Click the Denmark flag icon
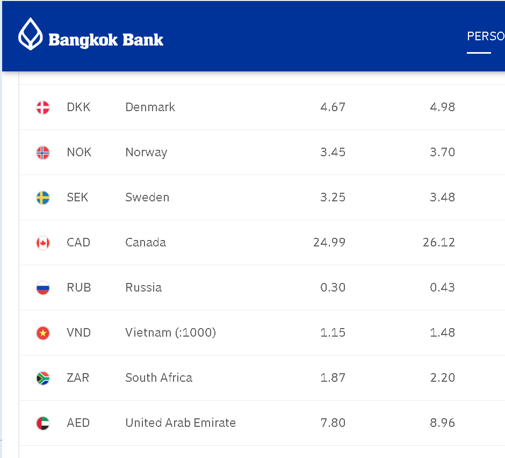 pos(43,107)
